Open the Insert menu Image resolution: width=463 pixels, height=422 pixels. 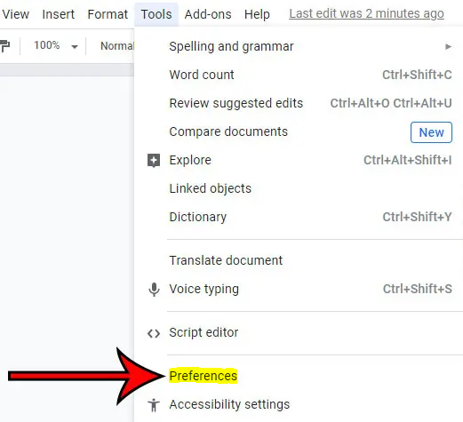59,14
